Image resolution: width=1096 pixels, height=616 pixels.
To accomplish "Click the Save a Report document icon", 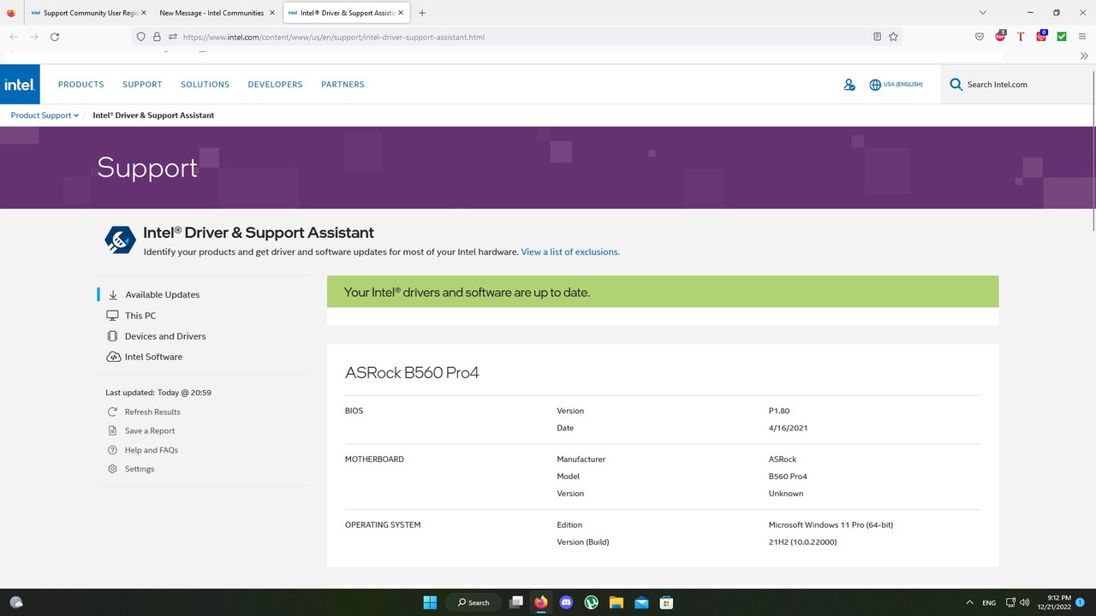I will click(x=112, y=431).
